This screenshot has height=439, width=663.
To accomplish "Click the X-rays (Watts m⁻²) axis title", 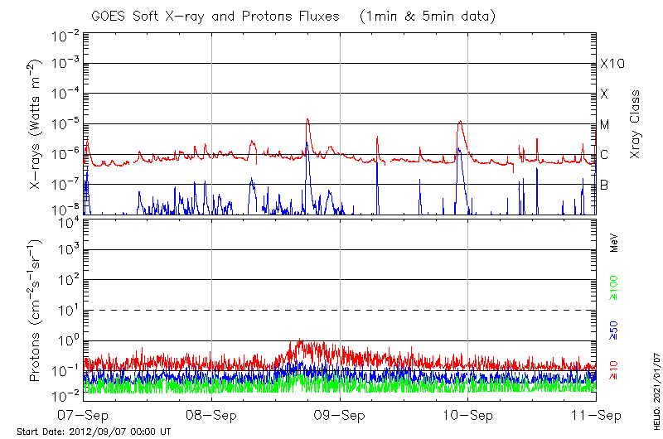I will click(x=36, y=123).
